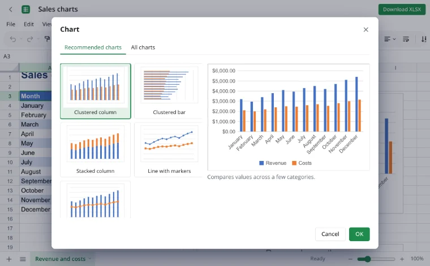Click the chart preview area in dialog
This screenshot has width=430, height=266.
(289, 117)
